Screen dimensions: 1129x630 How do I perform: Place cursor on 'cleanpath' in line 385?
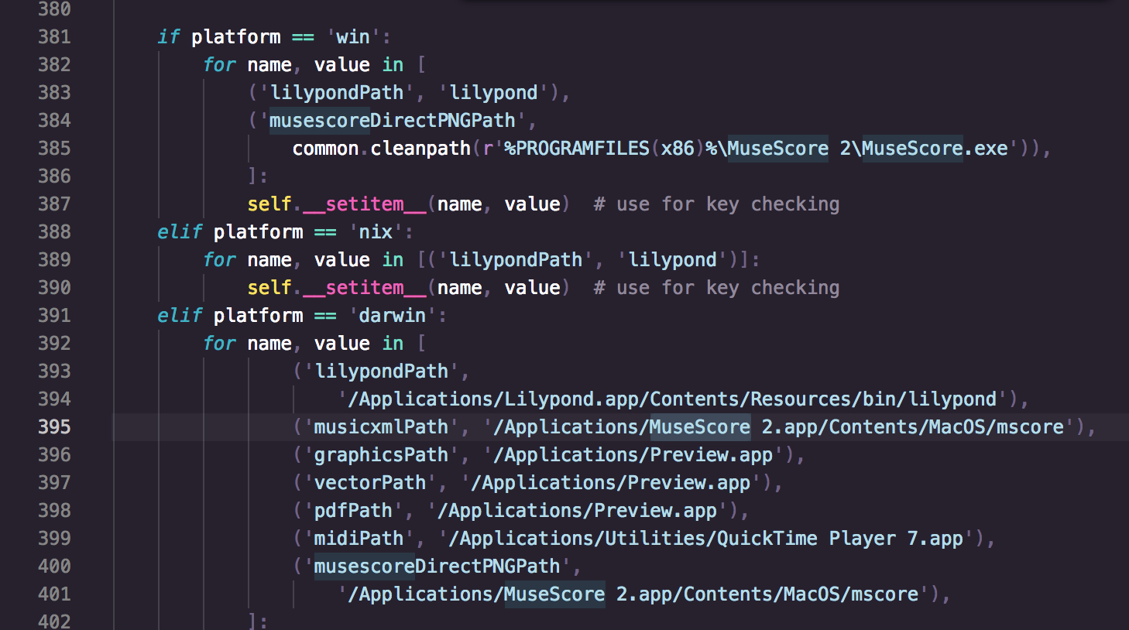(x=420, y=148)
